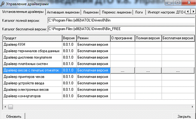The width and height of the screenshot is (196, 119).
Task: Click the horizontal scrollbar right arrow
Action: click(x=192, y=107)
